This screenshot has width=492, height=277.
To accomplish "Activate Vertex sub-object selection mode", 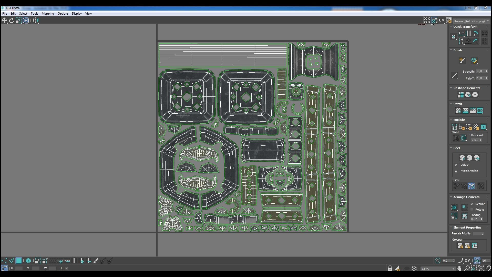I will (x=4, y=261).
